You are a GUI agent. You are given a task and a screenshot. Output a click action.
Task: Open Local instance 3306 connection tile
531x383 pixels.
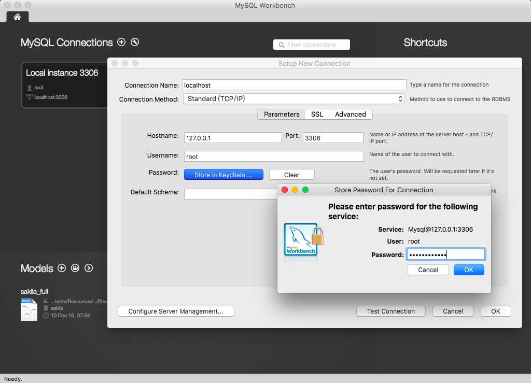click(64, 85)
